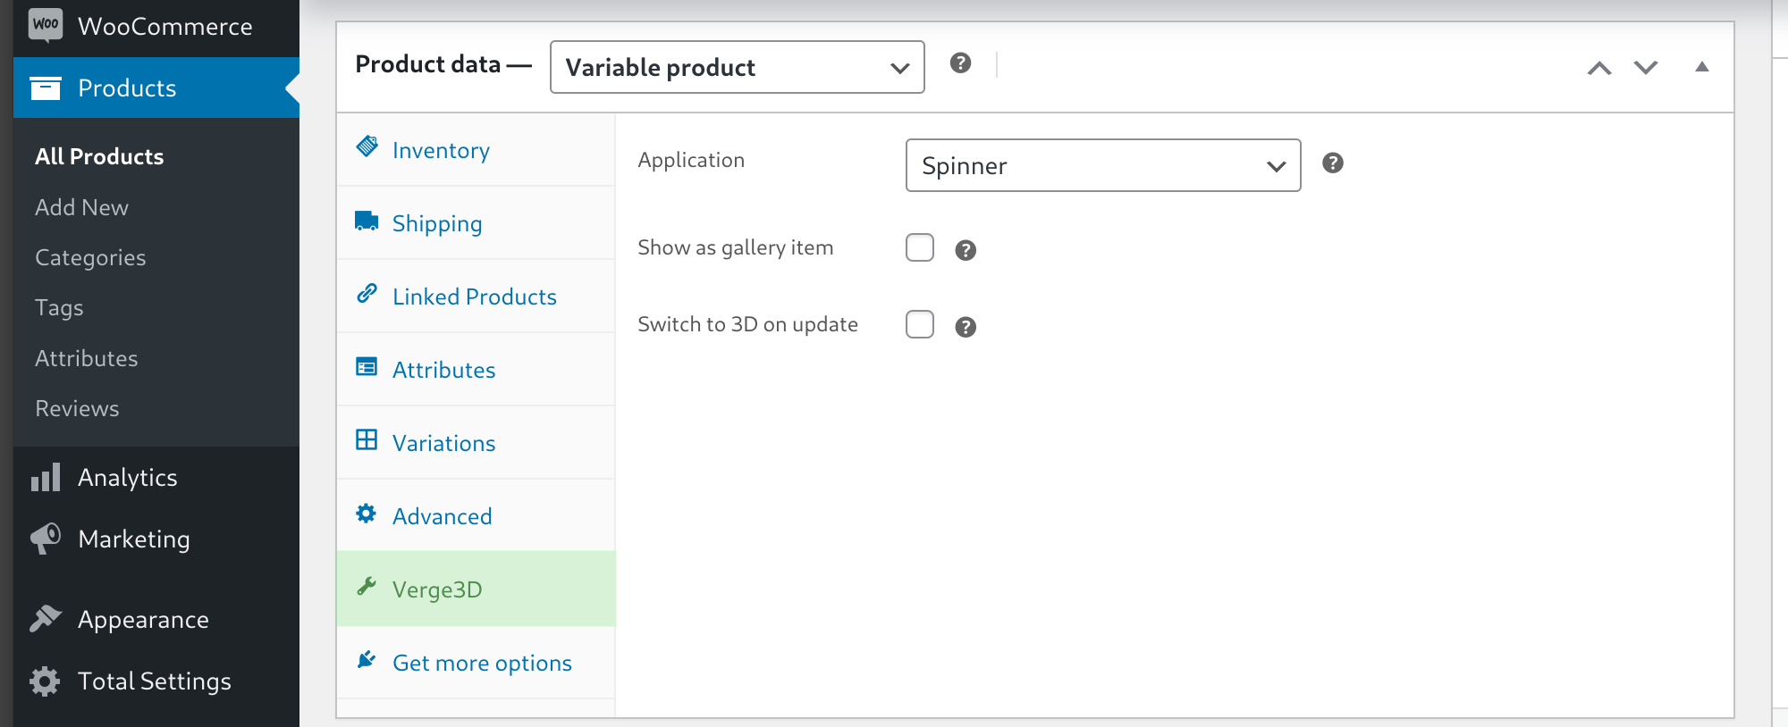This screenshot has width=1788, height=727.
Task: Click the Advanced cog icon
Action: [x=367, y=513]
